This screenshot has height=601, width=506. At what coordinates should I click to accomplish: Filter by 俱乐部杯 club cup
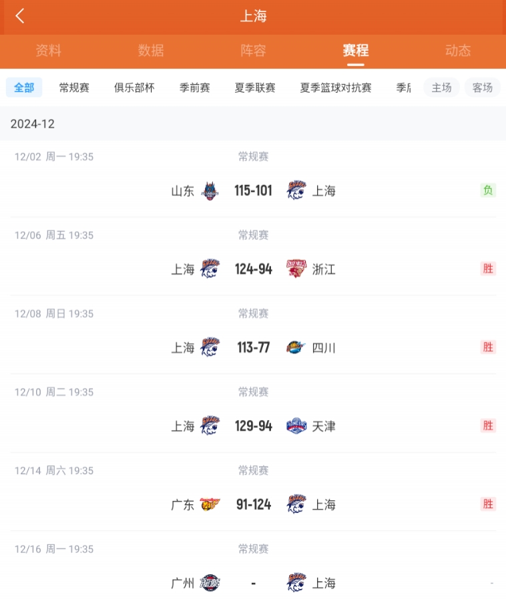click(x=134, y=87)
